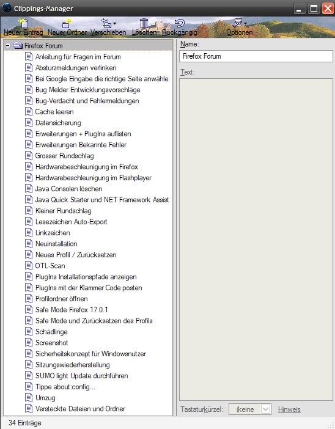Select 'Lesezeichen Auto-Export' entry
The image size is (335, 429).
click(71, 222)
